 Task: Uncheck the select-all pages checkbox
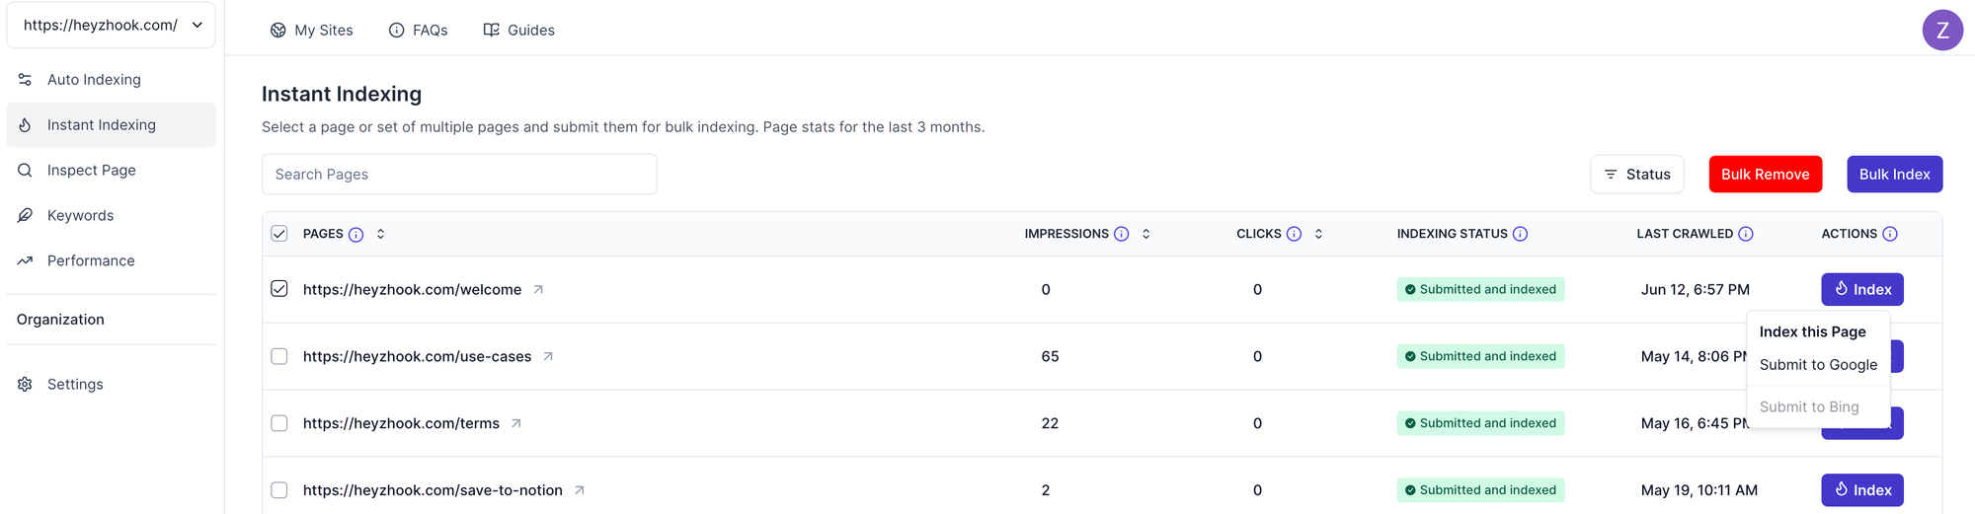(x=279, y=234)
